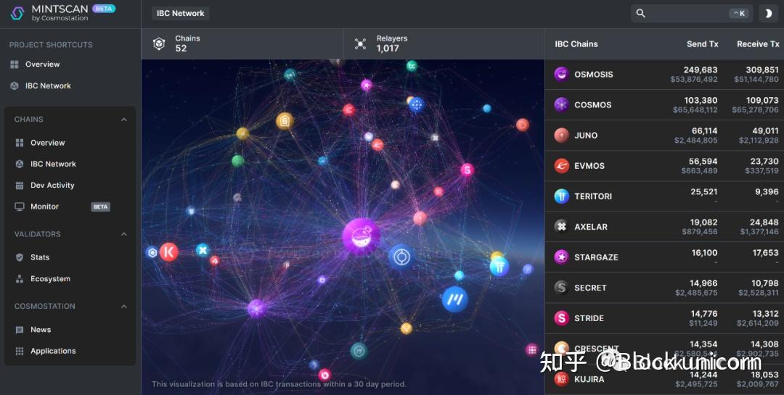
Task: Click the AXELAR chain icon in list
Action: click(x=561, y=227)
